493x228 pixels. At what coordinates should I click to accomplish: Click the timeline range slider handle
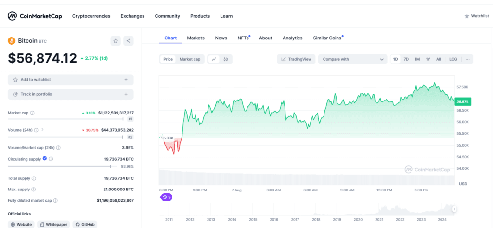pyautogui.click(x=454, y=209)
